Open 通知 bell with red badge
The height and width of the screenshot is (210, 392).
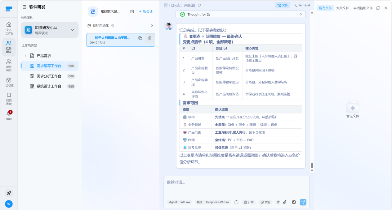point(9,116)
